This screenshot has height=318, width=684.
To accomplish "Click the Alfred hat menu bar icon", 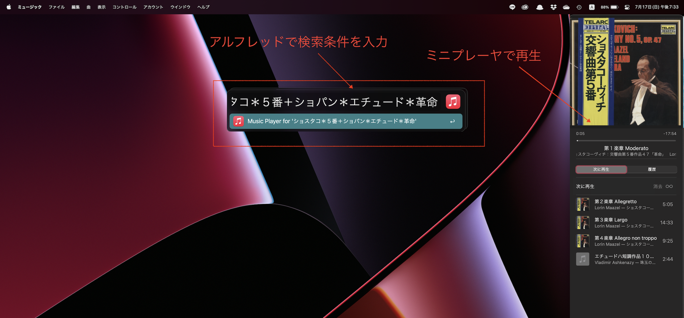I will (540, 7).
